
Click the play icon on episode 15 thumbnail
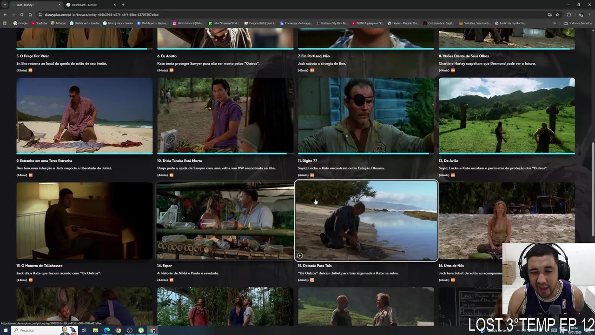pyautogui.click(x=300, y=255)
